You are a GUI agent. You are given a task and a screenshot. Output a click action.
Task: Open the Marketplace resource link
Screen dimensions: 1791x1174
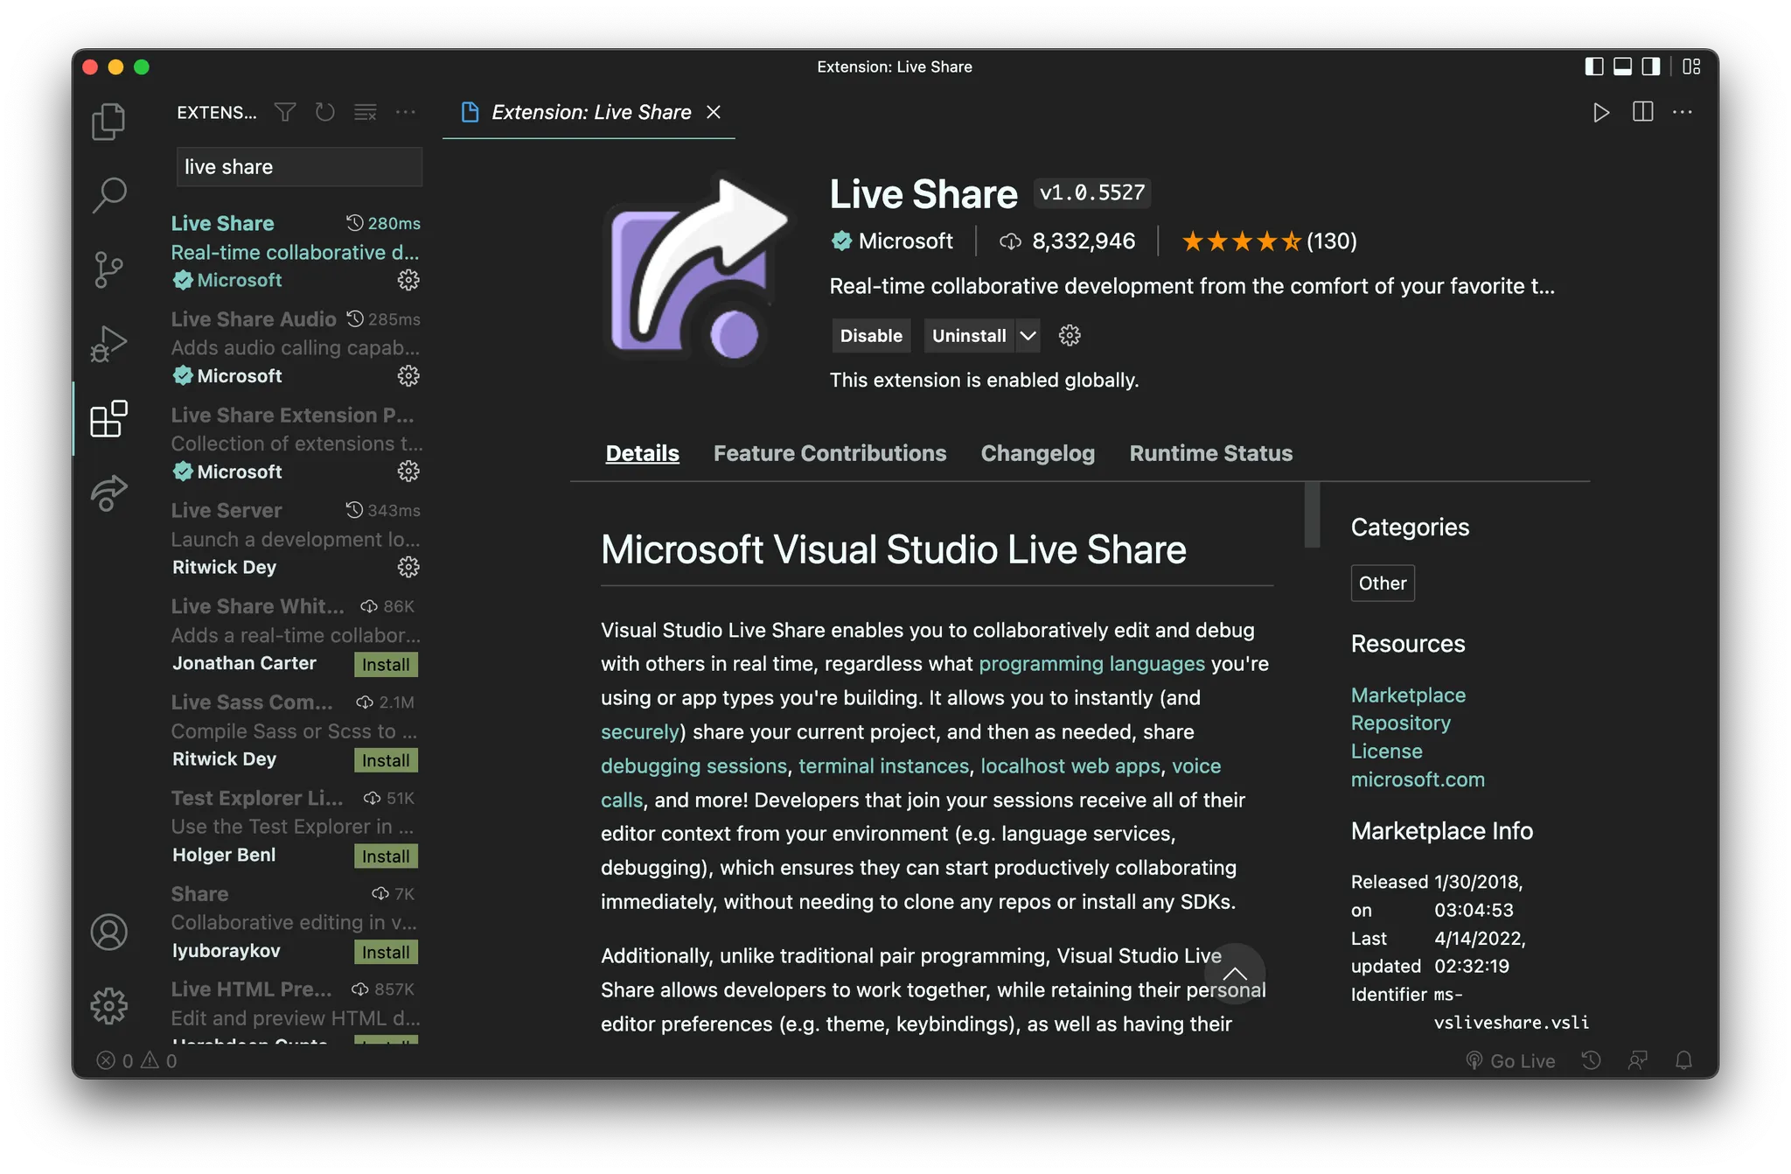click(1408, 695)
